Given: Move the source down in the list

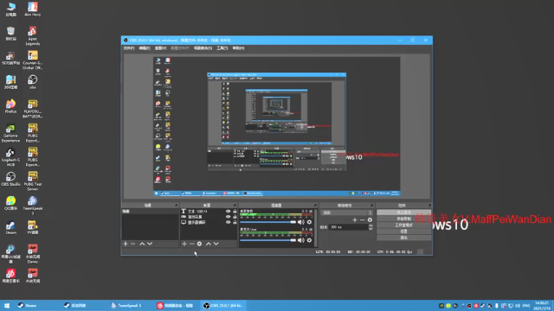Looking at the screenshot, I should [x=216, y=244].
